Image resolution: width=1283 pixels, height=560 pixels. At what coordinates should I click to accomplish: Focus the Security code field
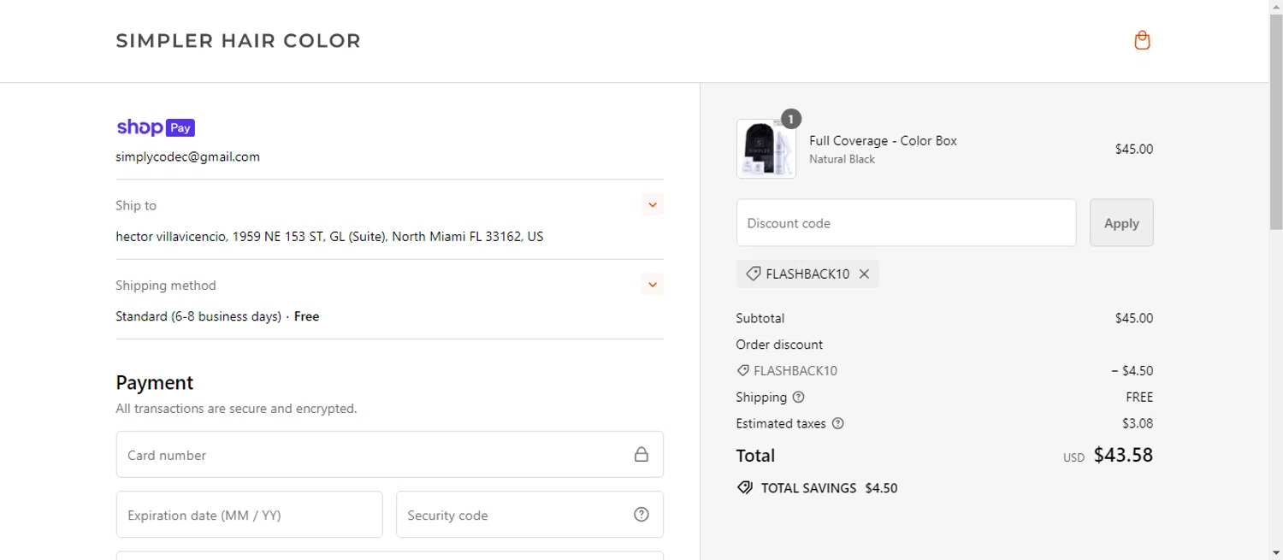pos(513,515)
